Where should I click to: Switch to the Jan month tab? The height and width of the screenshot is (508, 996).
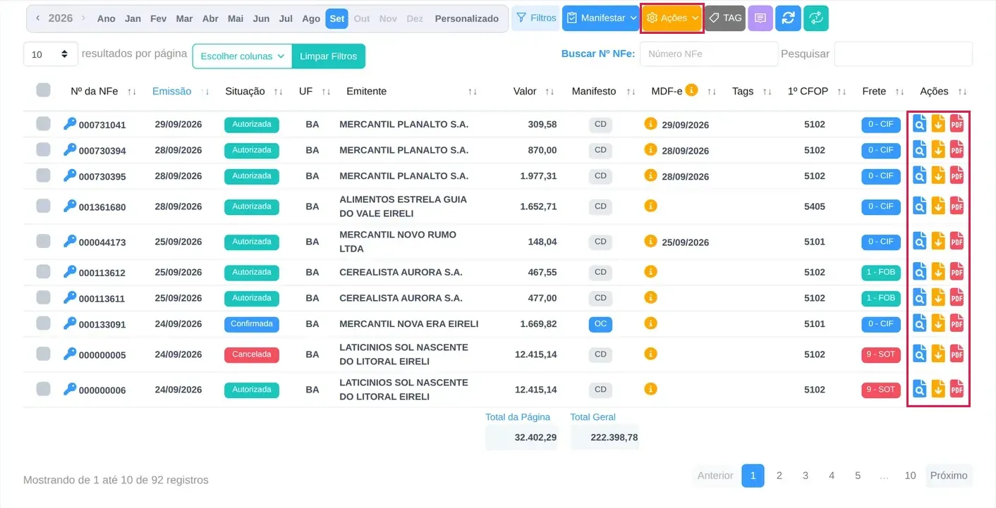click(133, 19)
